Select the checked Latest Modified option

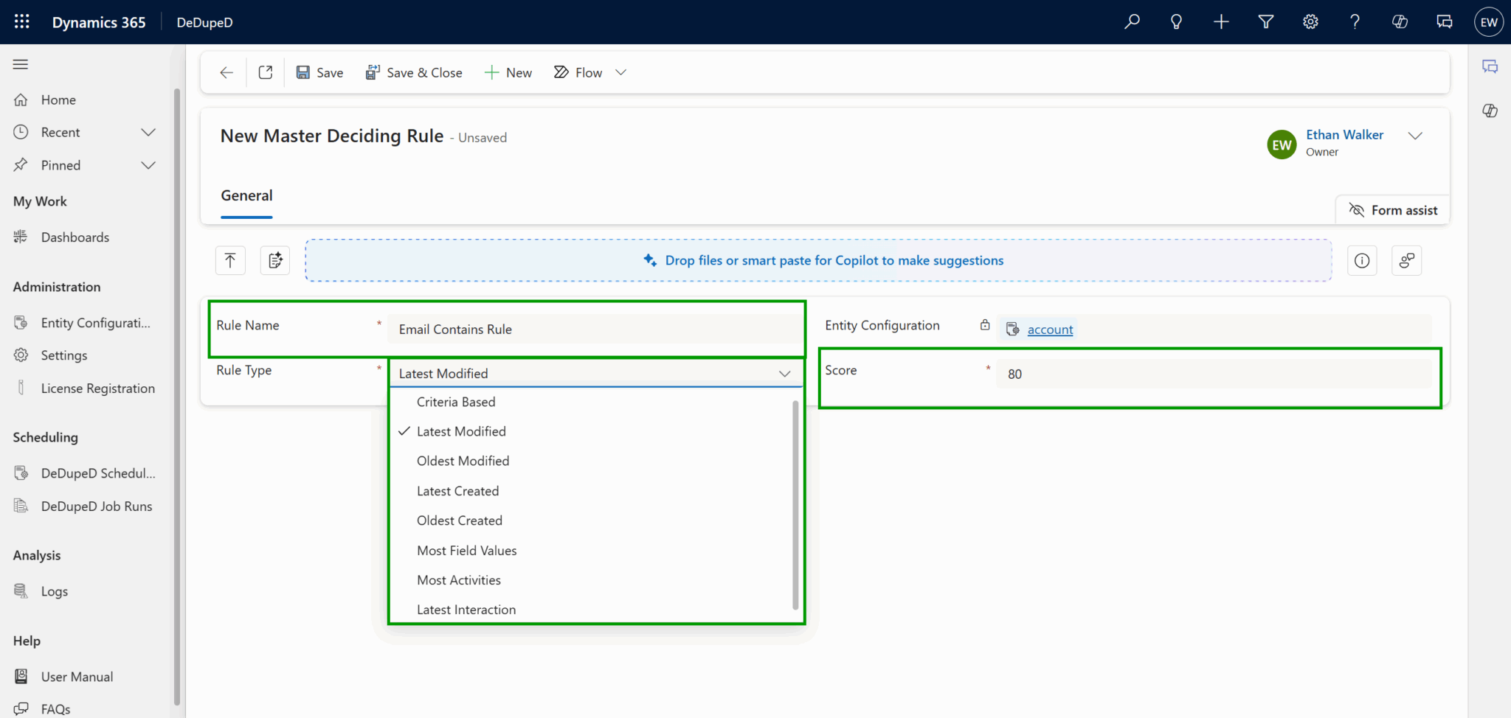point(461,431)
